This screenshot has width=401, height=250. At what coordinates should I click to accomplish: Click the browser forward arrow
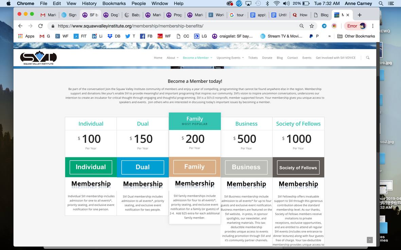pos(30,26)
